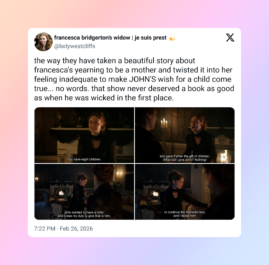Click the lit candles in top-right image
Viewport: 269px width, 265px height.
click(164, 123)
